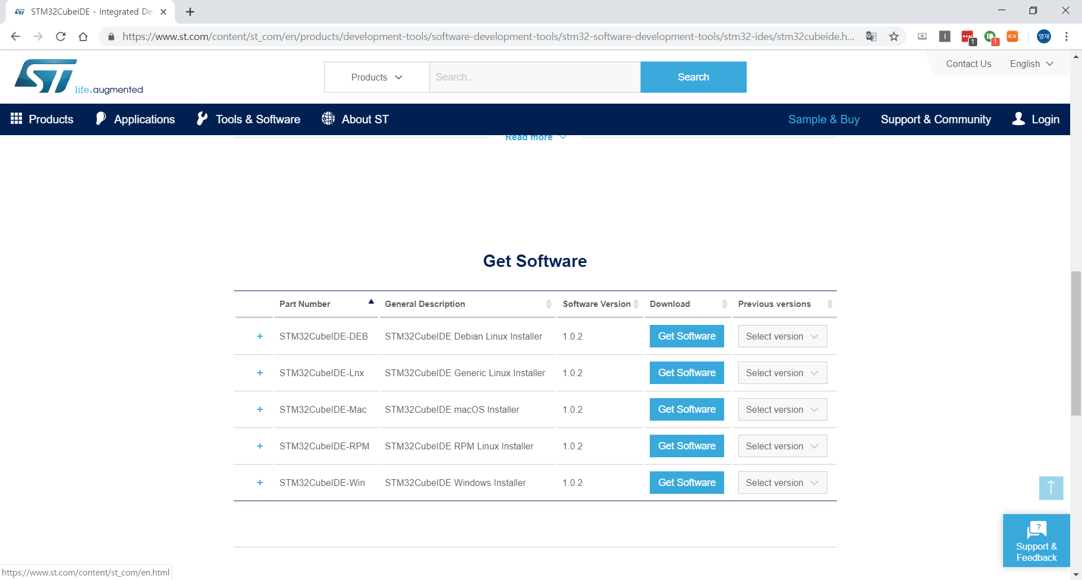The width and height of the screenshot is (1082, 580).
Task: Open Select version dropdown for STM32CubeIDE-Lnx
Action: point(782,373)
